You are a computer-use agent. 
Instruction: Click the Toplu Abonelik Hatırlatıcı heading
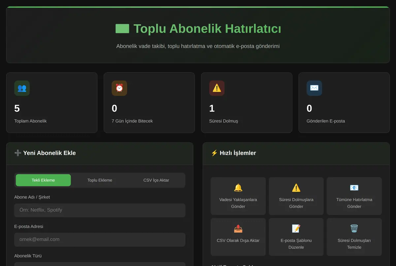pyautogui.click(x=207, y=29)
